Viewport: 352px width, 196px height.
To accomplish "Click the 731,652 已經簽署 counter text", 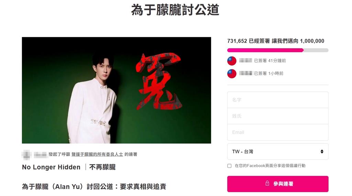I will coord(249,41).
